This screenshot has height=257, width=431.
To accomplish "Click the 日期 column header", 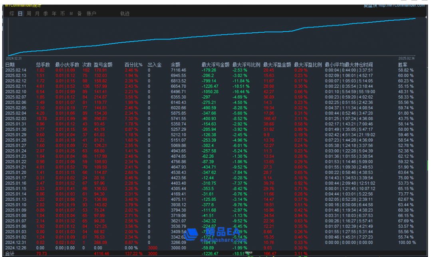I will pos(10,65).
